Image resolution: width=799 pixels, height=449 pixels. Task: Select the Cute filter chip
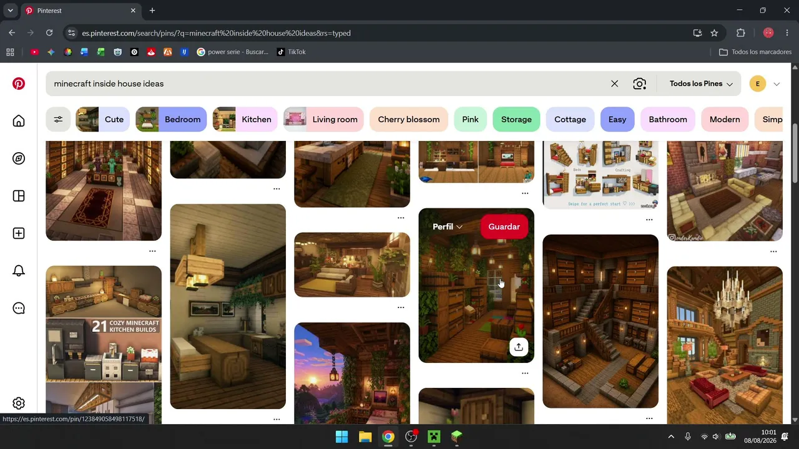[x=102, y=119]
